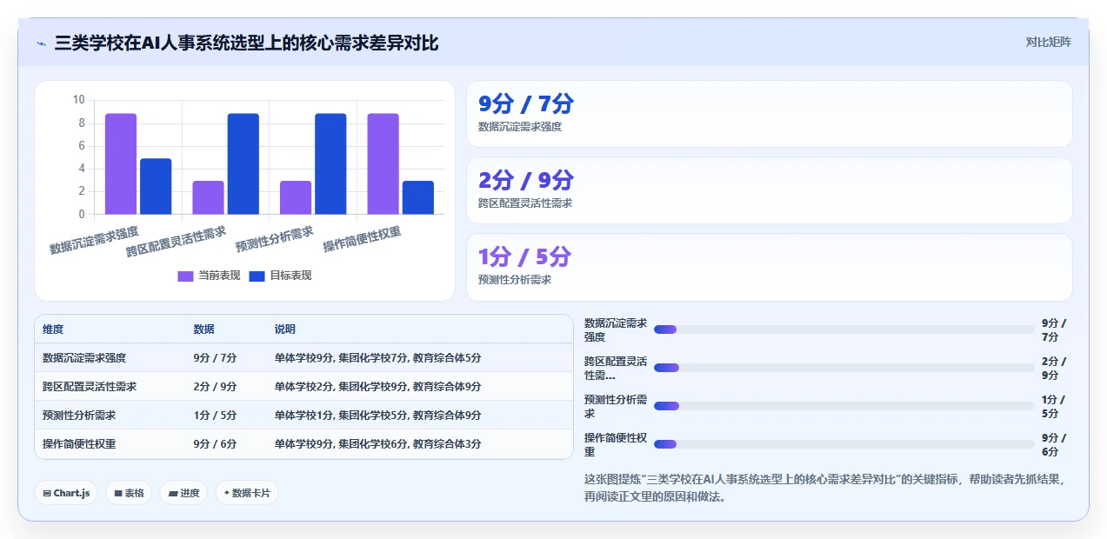Click the lightning icon beside the title
The image size is (1107, 539).
coord(41,43)
